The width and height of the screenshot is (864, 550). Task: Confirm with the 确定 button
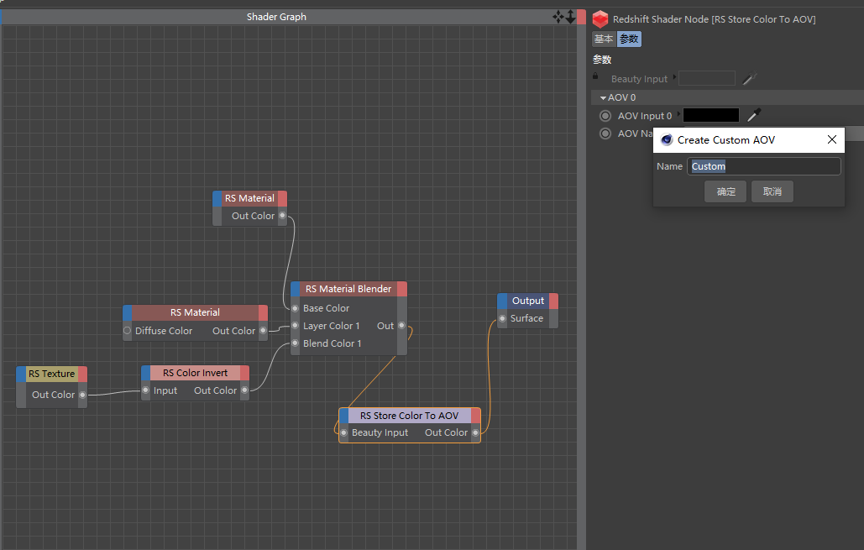click(725, 191)
